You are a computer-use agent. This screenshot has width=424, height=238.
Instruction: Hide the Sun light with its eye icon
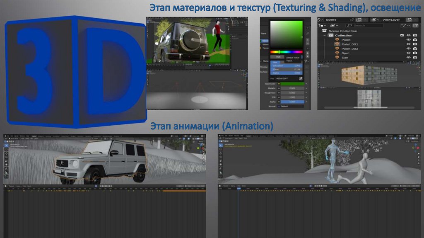pyautogui.click(x=409, y=57)
